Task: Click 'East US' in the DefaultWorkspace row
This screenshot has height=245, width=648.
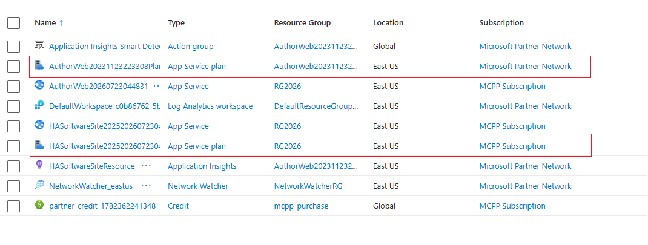Action: pos(386,106)
